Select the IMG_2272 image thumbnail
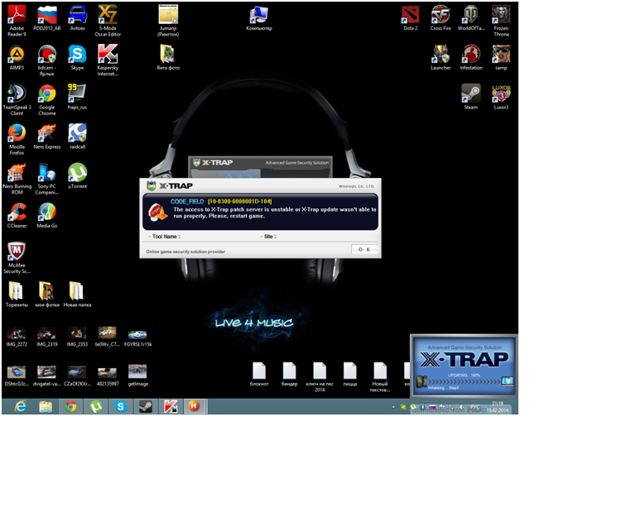This screenshot has width=636, height=508. tap(17, 333)
